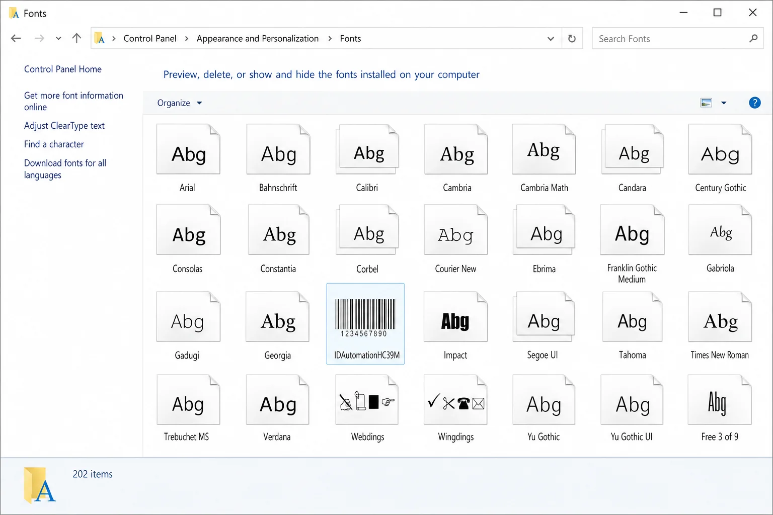Show recent locations dropdown next to Forward
773x515 pixels.
pos(58,39)
